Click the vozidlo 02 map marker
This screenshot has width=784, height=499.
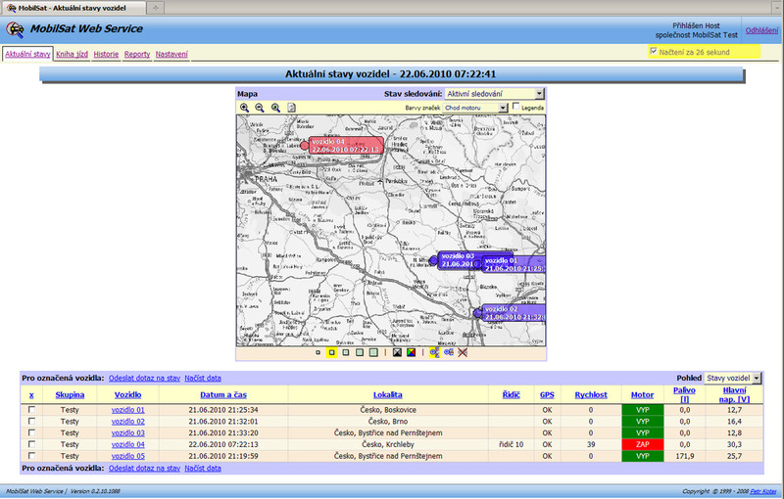[x=477, y=313]
